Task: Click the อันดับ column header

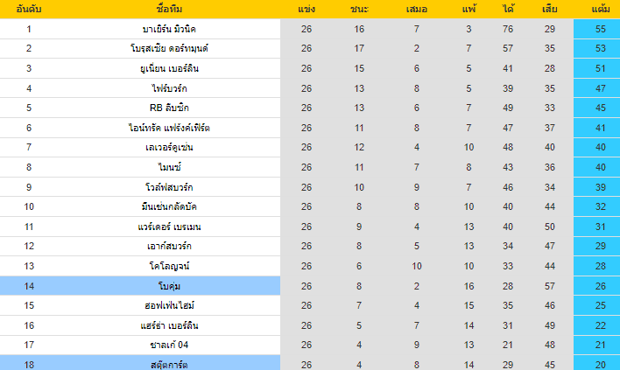Action: point(29,10)
